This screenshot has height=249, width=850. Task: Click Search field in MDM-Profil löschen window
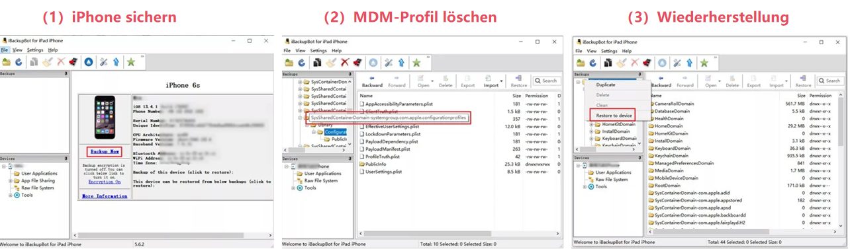click(x=547, y=81)
